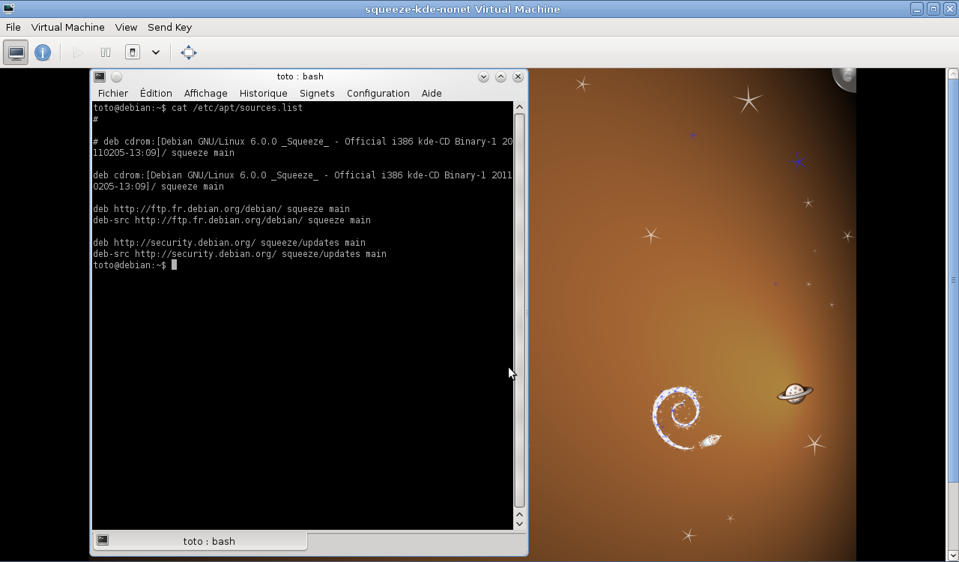Click 'deb http://ftp.fr.debian.org/debian/ squeeze main' line
The height and width of the screenshot is (562, 959).
(x=221, y=209)
